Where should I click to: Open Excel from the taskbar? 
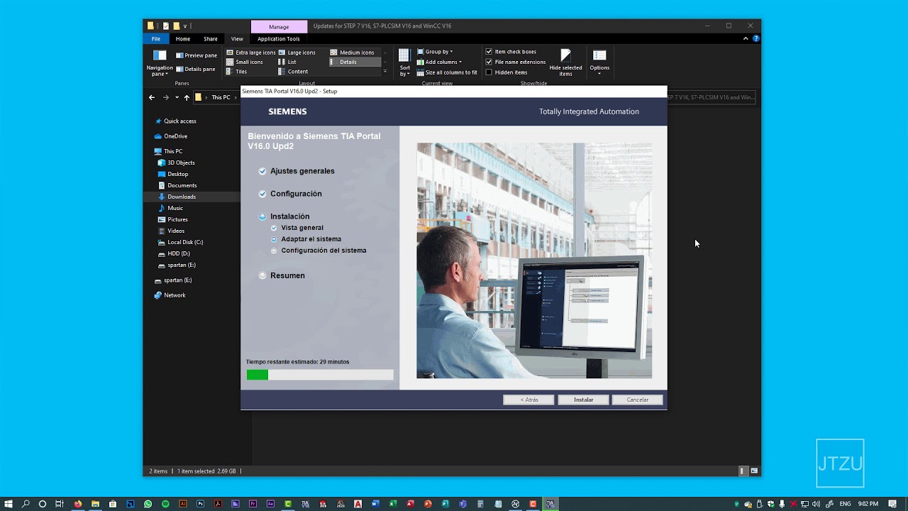coord(392,504)
